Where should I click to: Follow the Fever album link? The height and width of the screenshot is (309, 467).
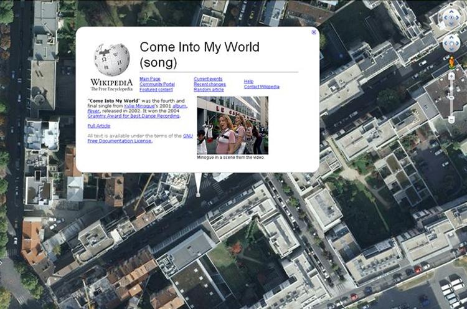coord(93,111)
